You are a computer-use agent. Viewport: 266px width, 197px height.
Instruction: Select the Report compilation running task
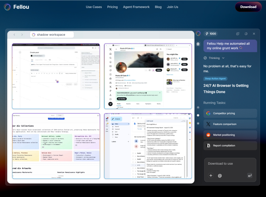[x=230, y=145]
